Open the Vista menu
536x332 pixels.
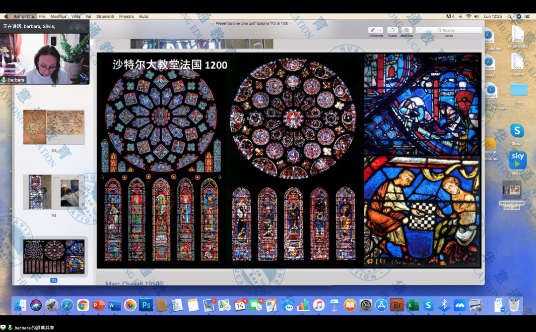click(76, 16)
